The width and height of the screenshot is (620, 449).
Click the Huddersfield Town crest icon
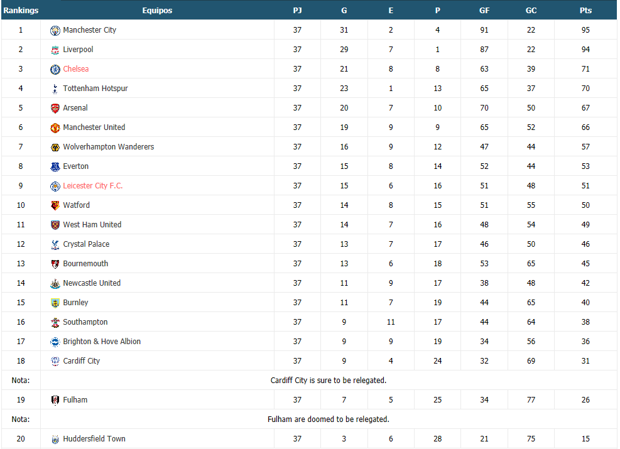tap(55, 439)
